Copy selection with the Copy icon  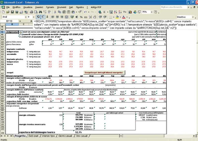pyautogui.click(x=60, y=12)
